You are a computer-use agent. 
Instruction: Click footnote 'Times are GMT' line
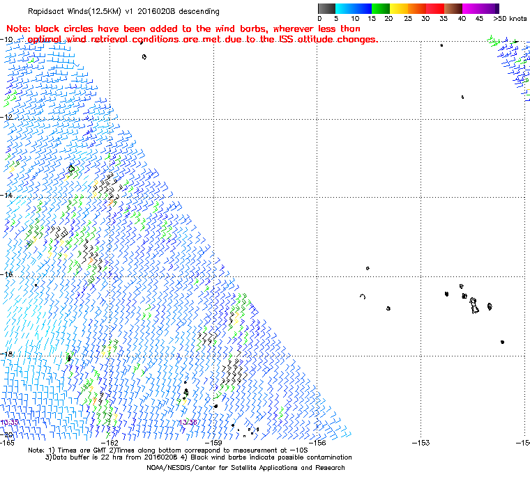(x=168, y=450)
